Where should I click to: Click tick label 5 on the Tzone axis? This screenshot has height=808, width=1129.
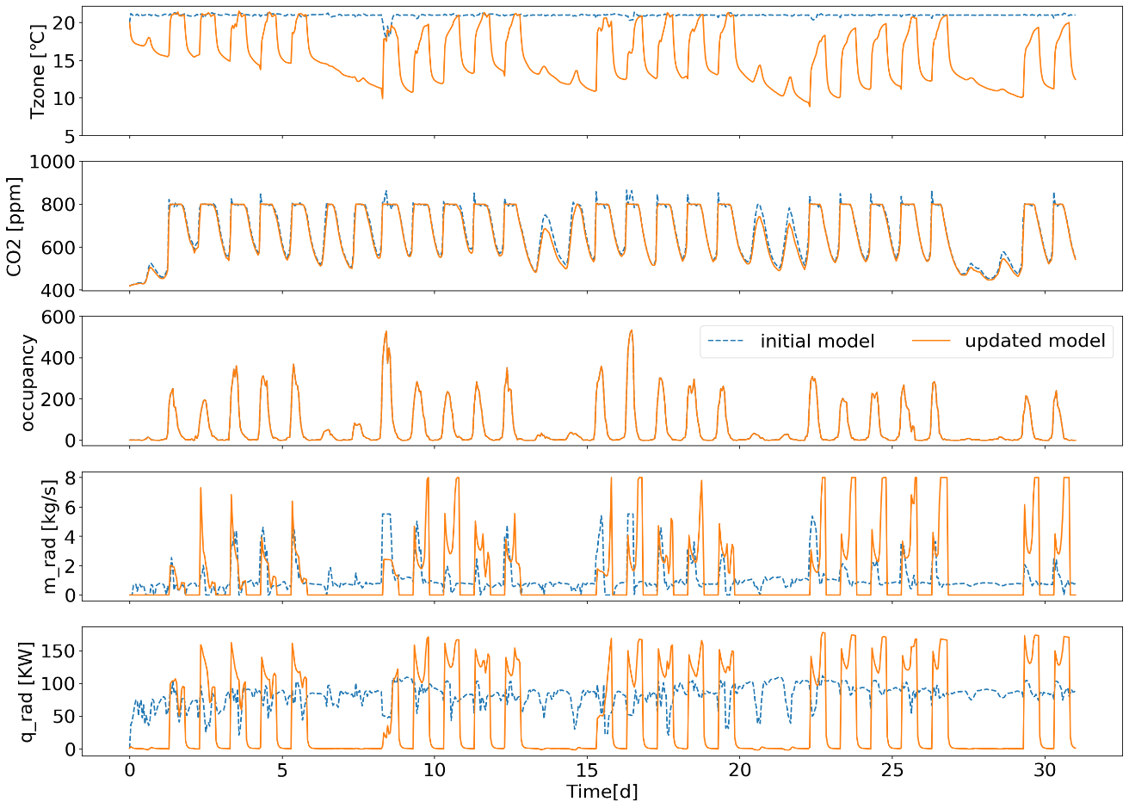[x=69, y=135]
